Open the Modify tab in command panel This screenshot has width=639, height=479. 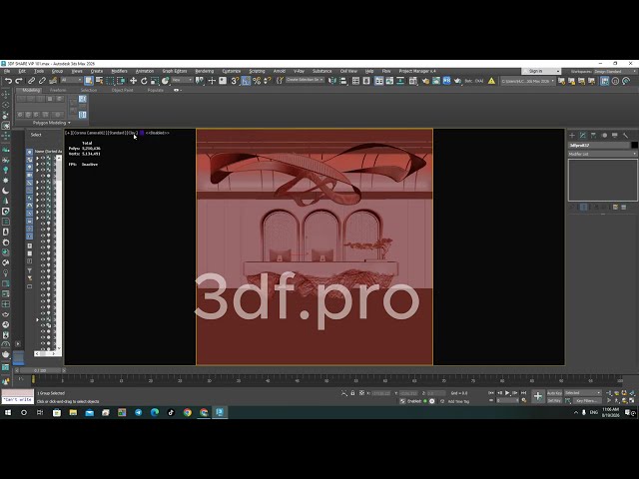(583, 136)
